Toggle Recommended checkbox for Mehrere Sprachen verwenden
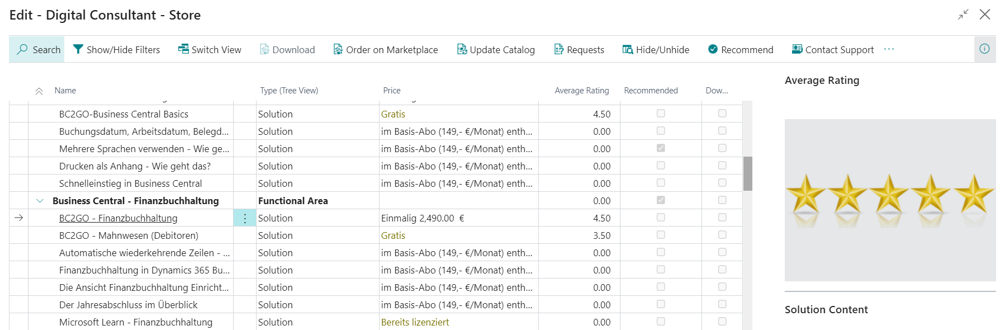 click(x=661, y=148)
